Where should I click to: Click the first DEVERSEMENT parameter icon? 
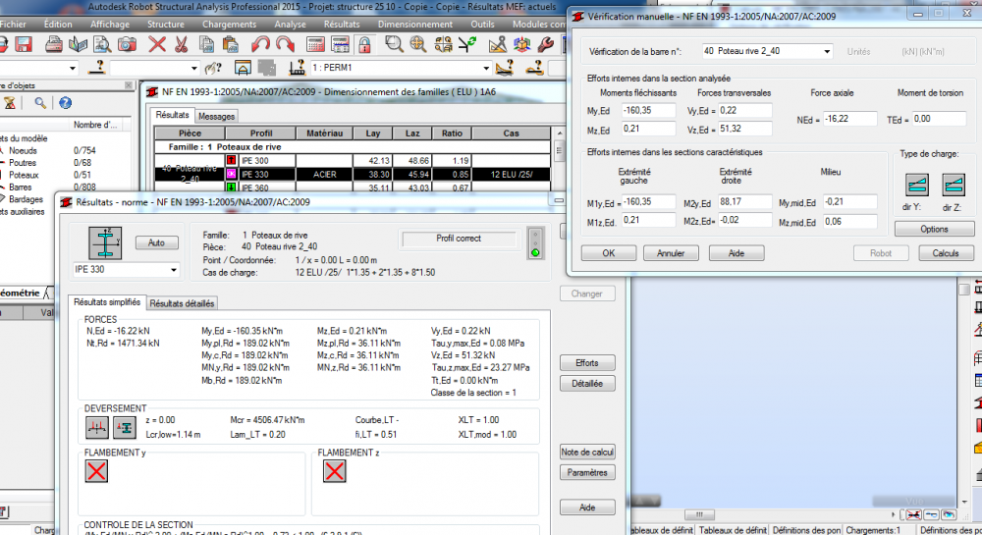(97, 428)
